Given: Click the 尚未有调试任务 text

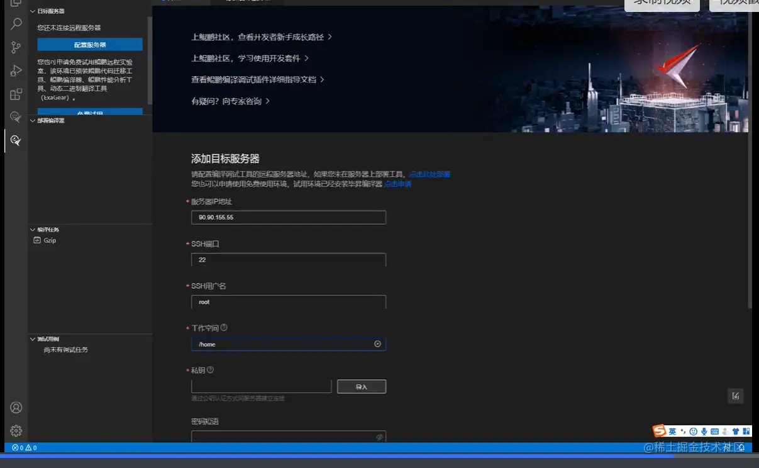Looking at the screenshot, I should (66, 350).
